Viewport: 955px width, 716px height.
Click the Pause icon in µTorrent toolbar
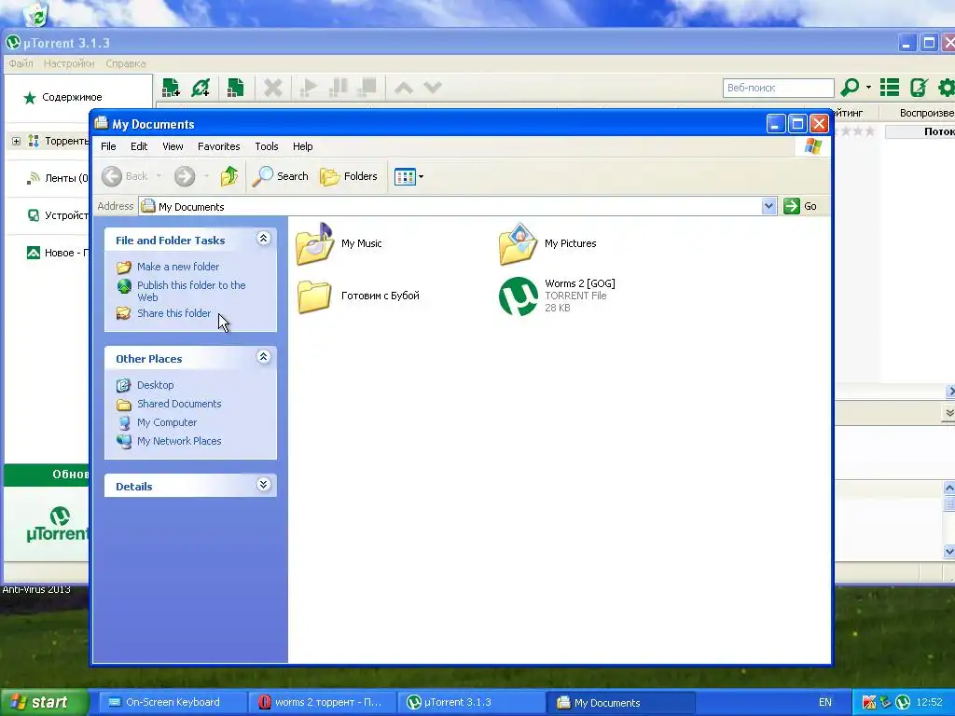pyautogui.click(x=339, y=88)
